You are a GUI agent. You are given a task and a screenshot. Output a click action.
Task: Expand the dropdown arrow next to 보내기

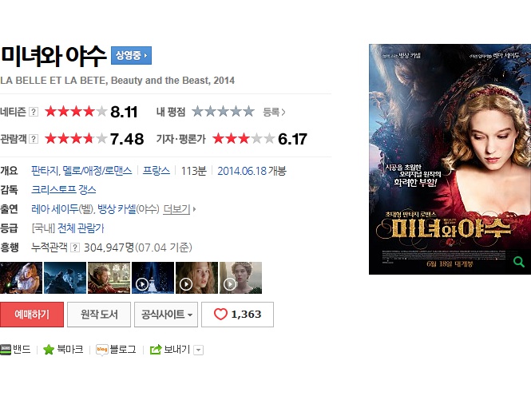tap(199, 350)
